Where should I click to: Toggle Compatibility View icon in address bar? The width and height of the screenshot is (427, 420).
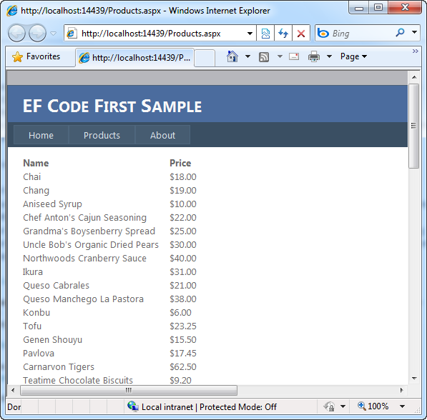265,33
